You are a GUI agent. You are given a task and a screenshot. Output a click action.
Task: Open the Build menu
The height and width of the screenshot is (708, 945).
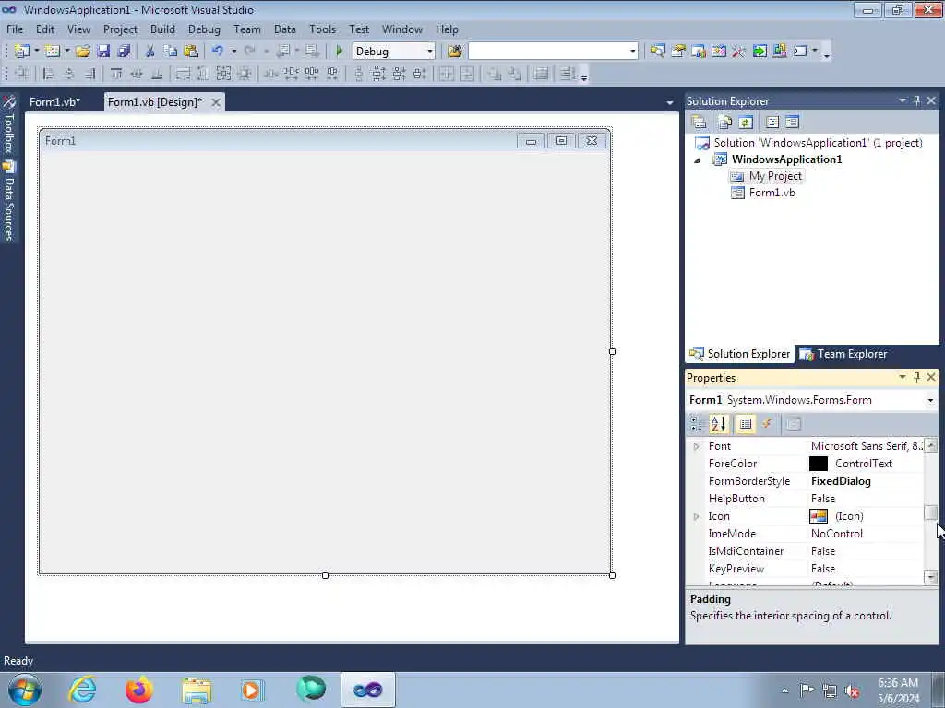pyautogui.click(x=162, y=29)
